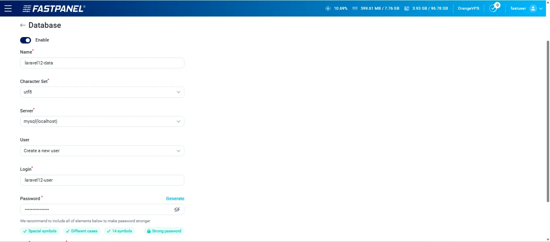Open the hamburger navigation menu

[x=8, y=8]
